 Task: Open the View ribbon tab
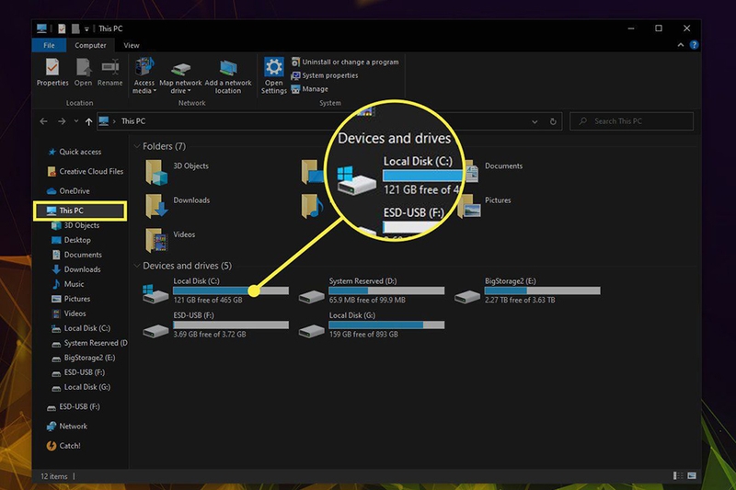(132, 45)
